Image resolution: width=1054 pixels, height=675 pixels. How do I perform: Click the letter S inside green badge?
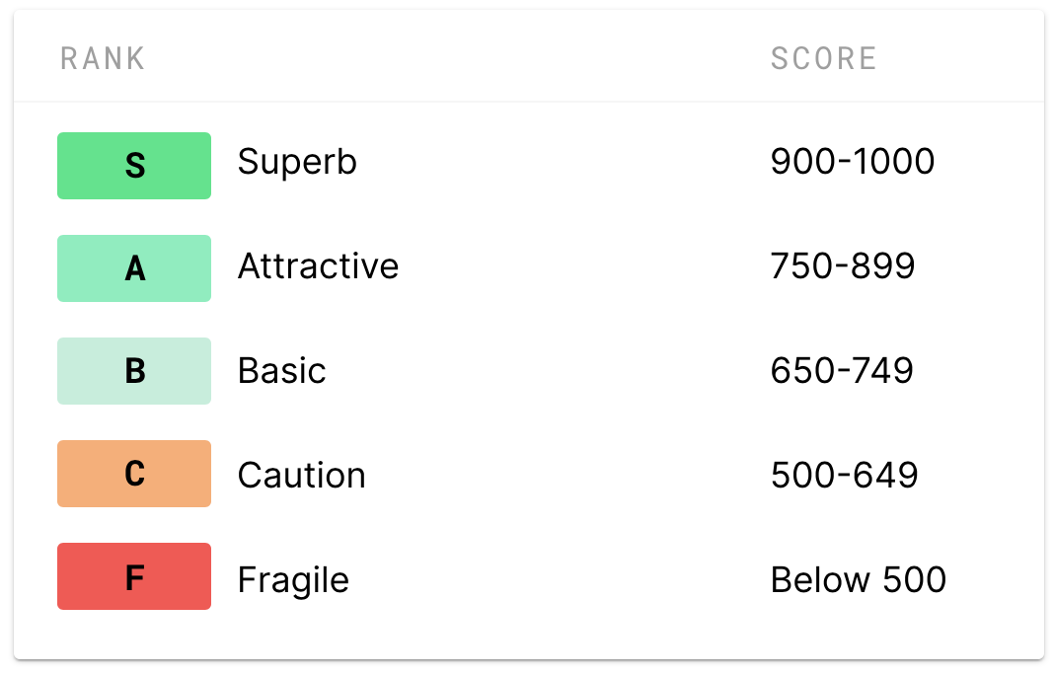point(135,166)
